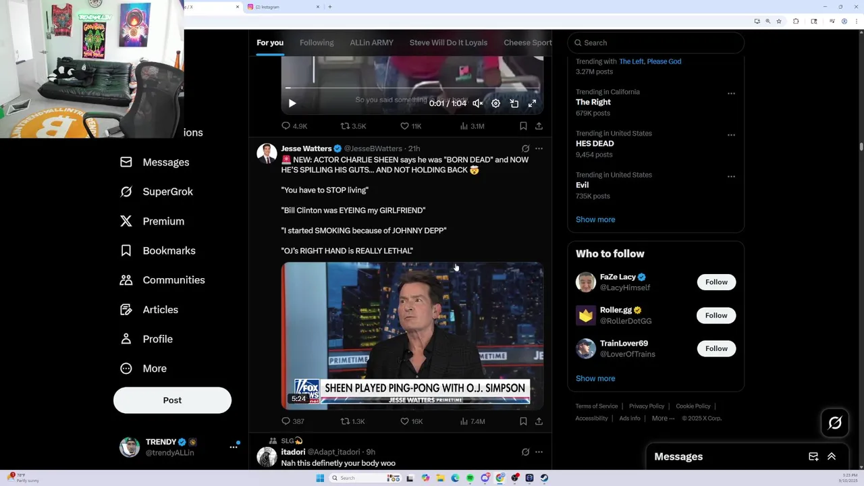Open Chrome extensions puzzle icon
The height and width of the screenshot is (486, 864).
796,22
